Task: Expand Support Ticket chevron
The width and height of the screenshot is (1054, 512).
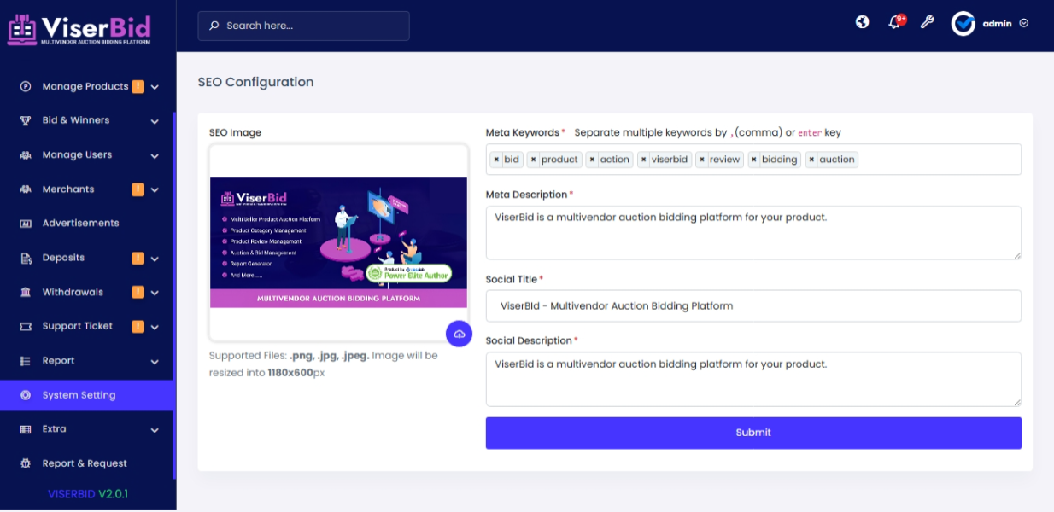Action: pos(155,327)
